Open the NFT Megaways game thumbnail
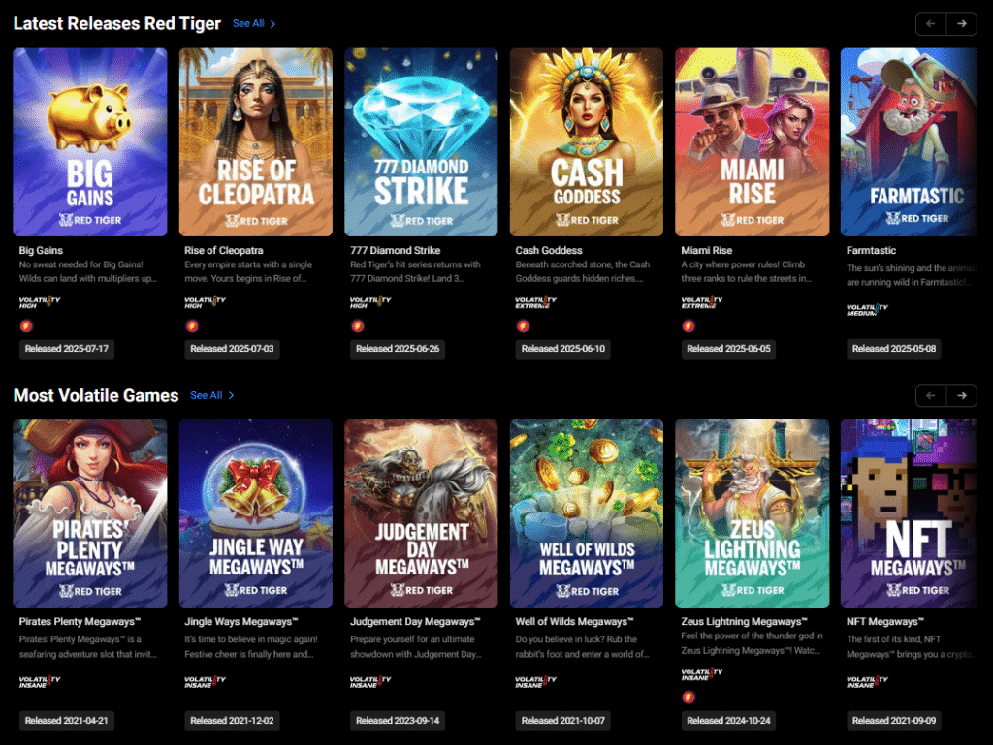Image resolution: width=993 pixels, height=745 pixels. click(909, 513)
